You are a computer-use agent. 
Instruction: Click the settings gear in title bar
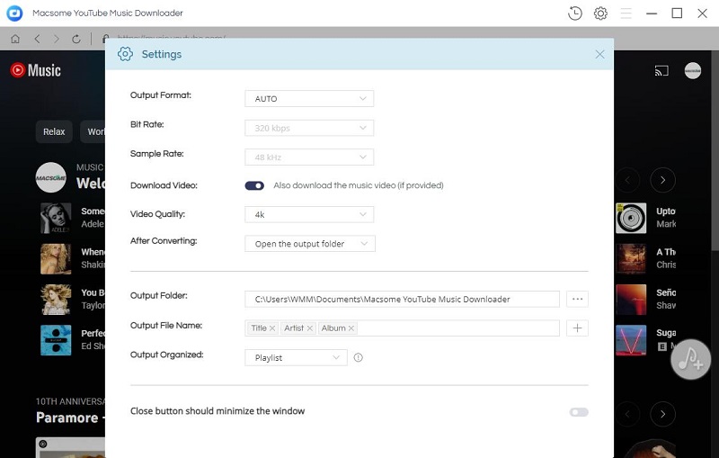[600, 13]
